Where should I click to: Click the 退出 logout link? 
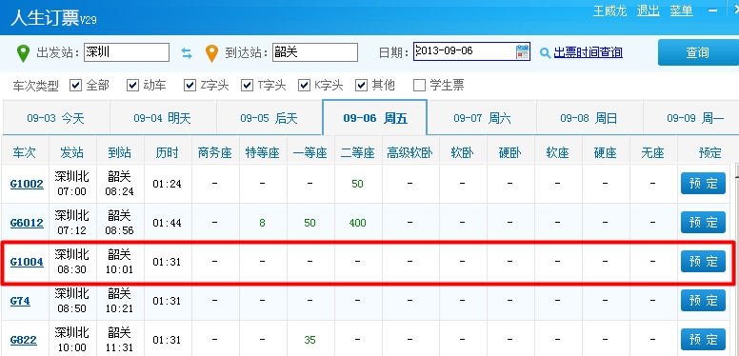648,10
